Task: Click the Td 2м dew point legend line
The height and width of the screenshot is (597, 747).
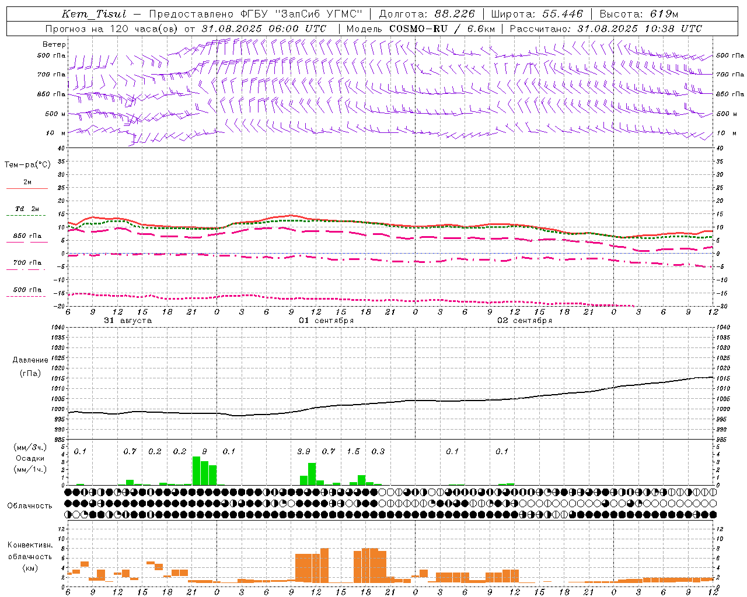Action: 27,215
